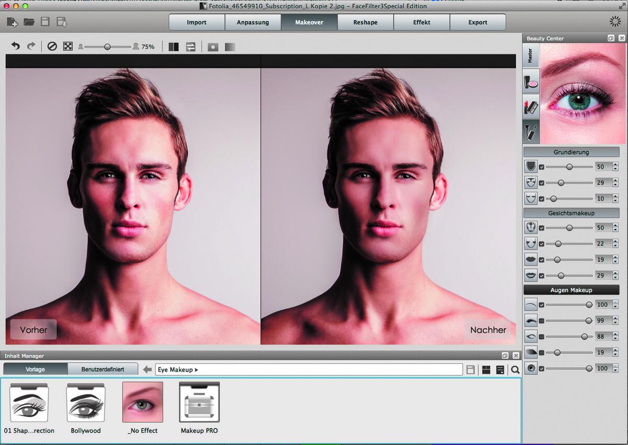Select the Makeover tool on the right sidebar

click(x=530, y=81)
